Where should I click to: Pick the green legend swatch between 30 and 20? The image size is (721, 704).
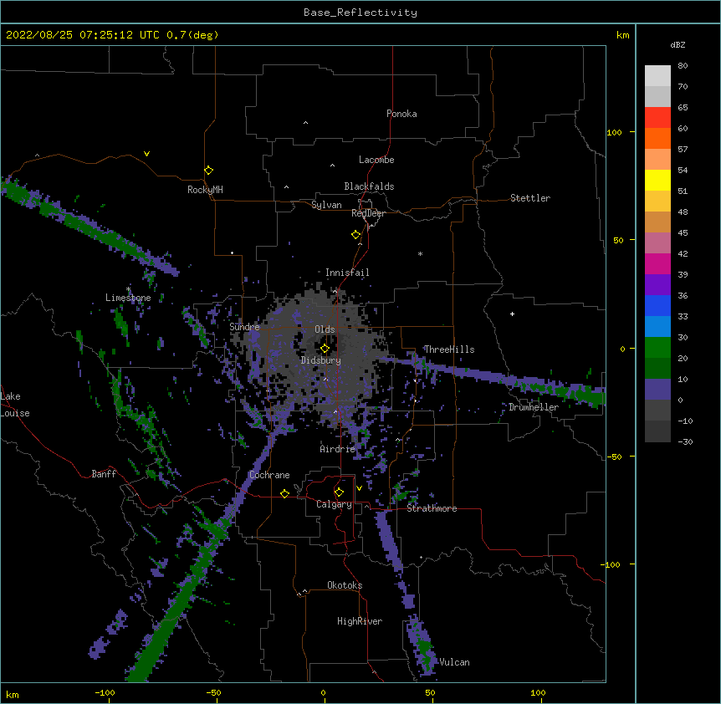click(x=657, y=348)
